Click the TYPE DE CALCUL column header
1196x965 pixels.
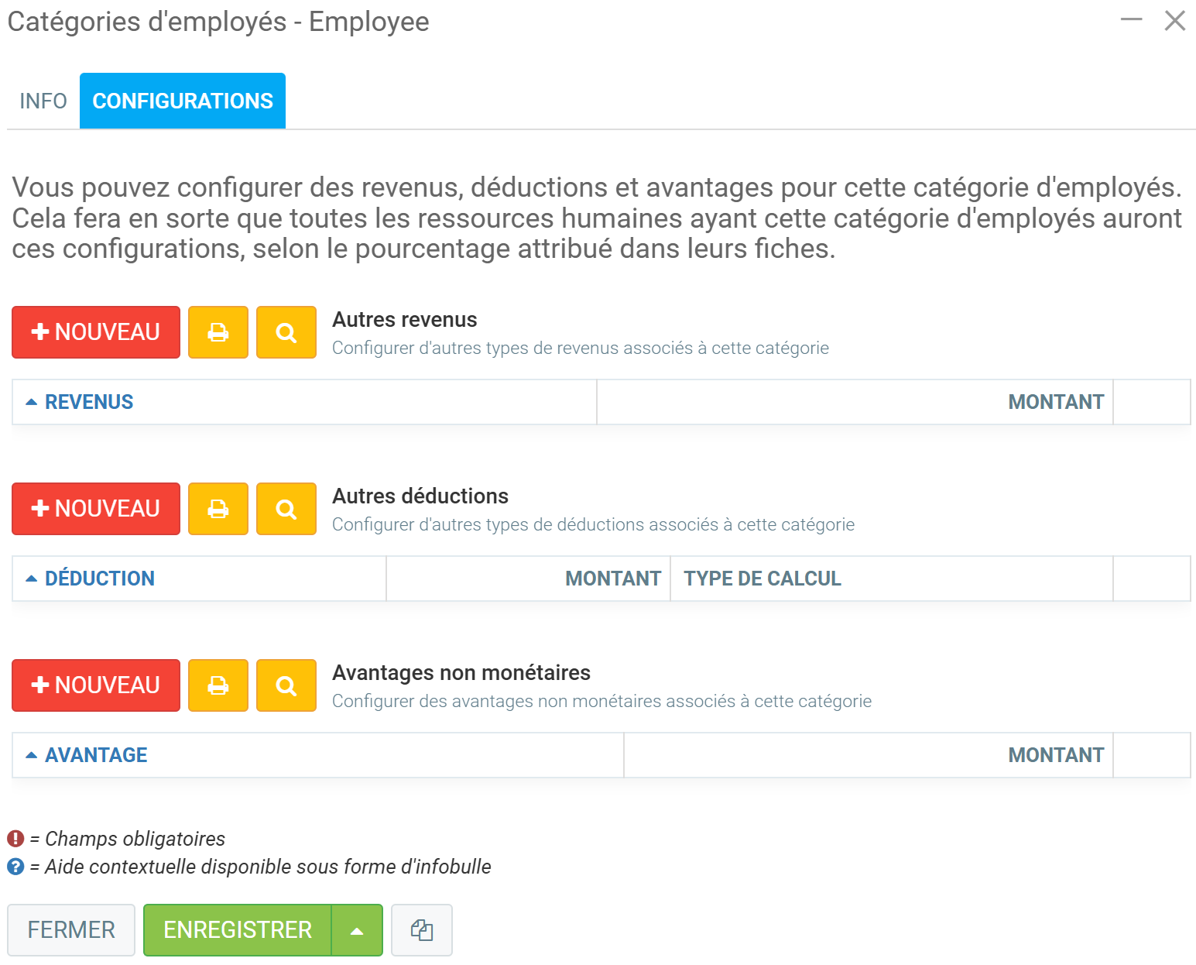762,579
